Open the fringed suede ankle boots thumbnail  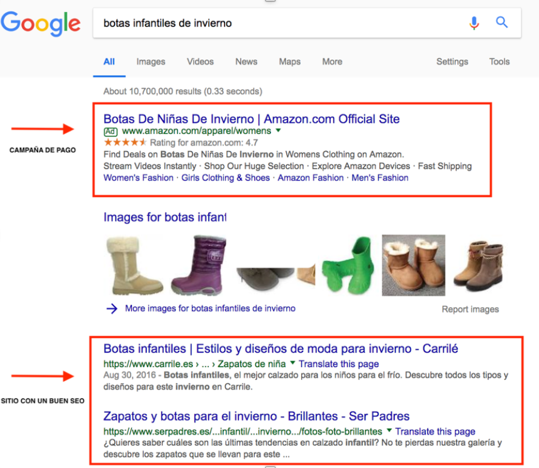click(478, 266)
